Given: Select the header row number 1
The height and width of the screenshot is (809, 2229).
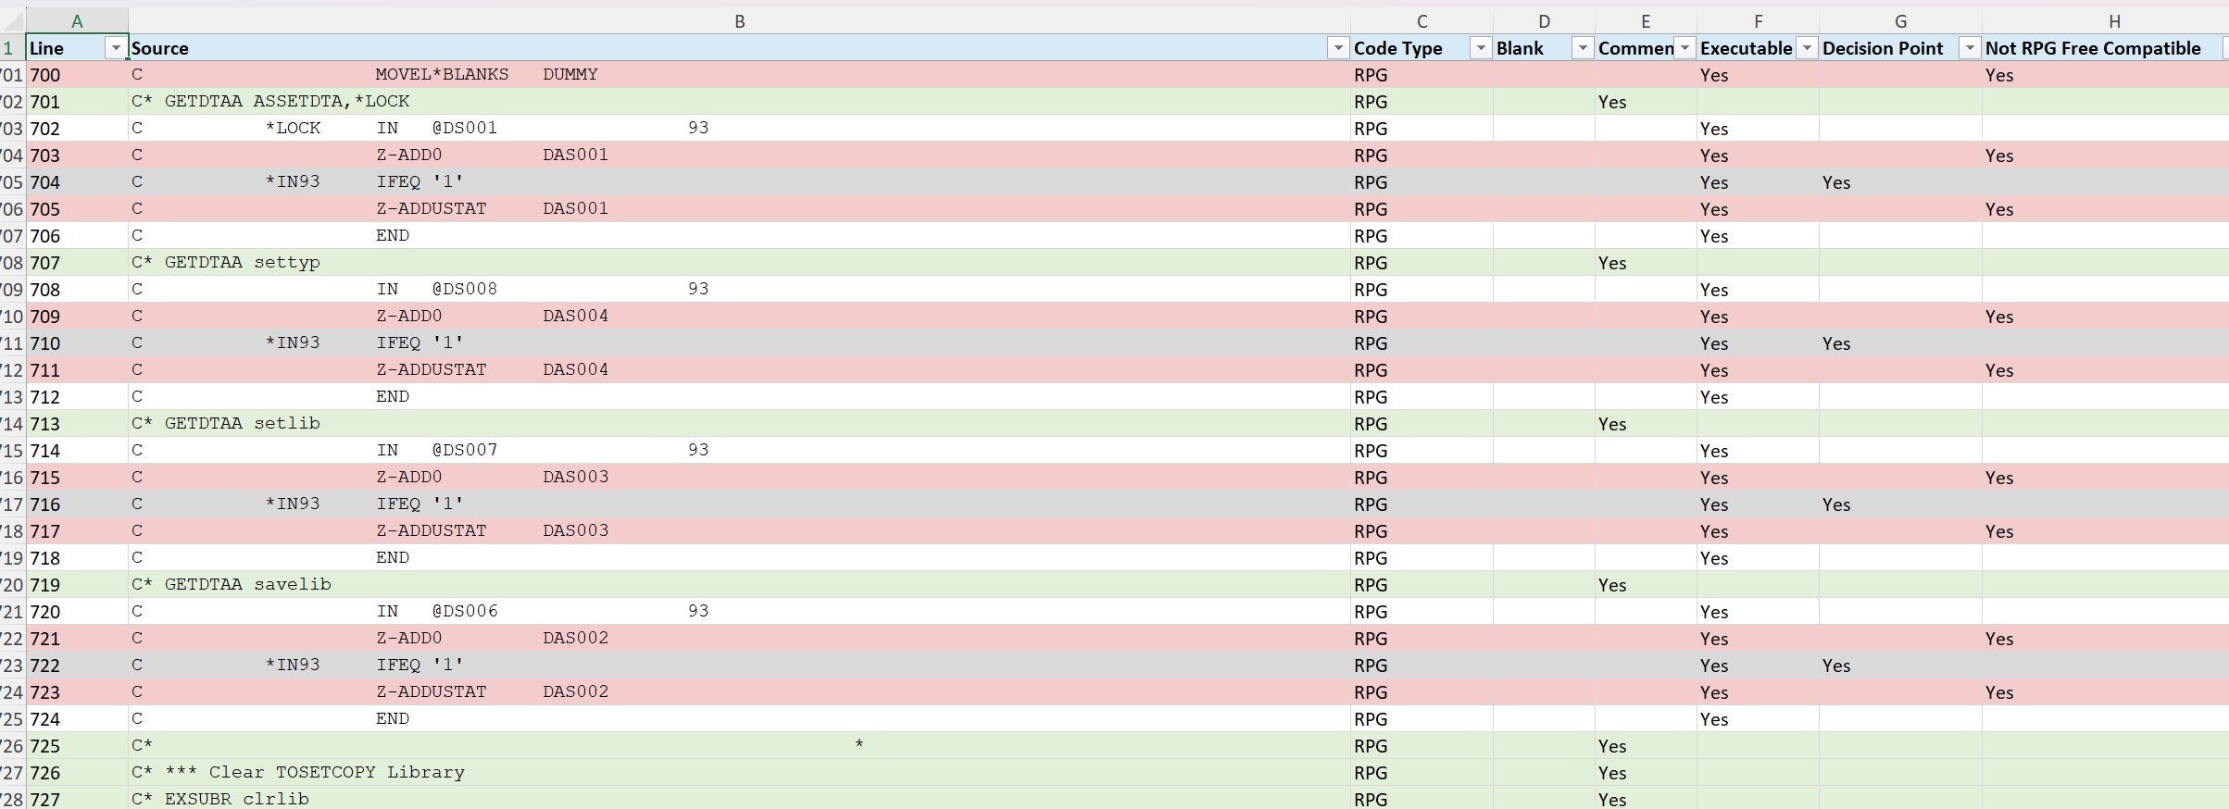Looking at the screenshot, I should click(12, 48).
